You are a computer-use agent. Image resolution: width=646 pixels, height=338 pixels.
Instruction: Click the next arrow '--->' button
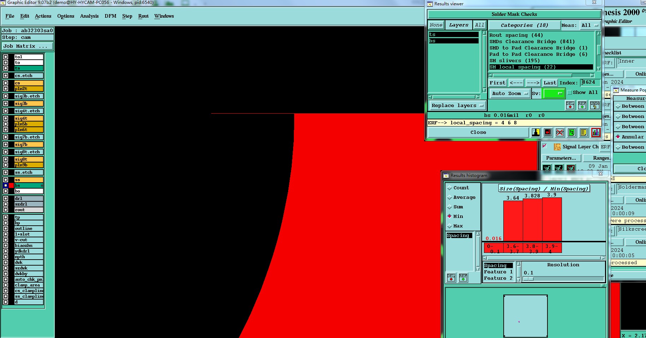point(533,83)
